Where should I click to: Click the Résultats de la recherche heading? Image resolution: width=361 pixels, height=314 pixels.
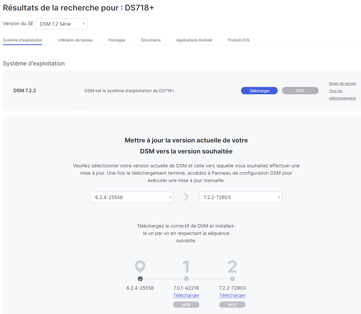click(x=78, y=8)
